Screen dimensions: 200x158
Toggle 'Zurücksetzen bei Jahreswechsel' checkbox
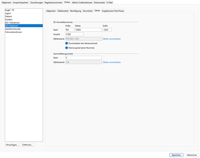click(x=67, y=43)
